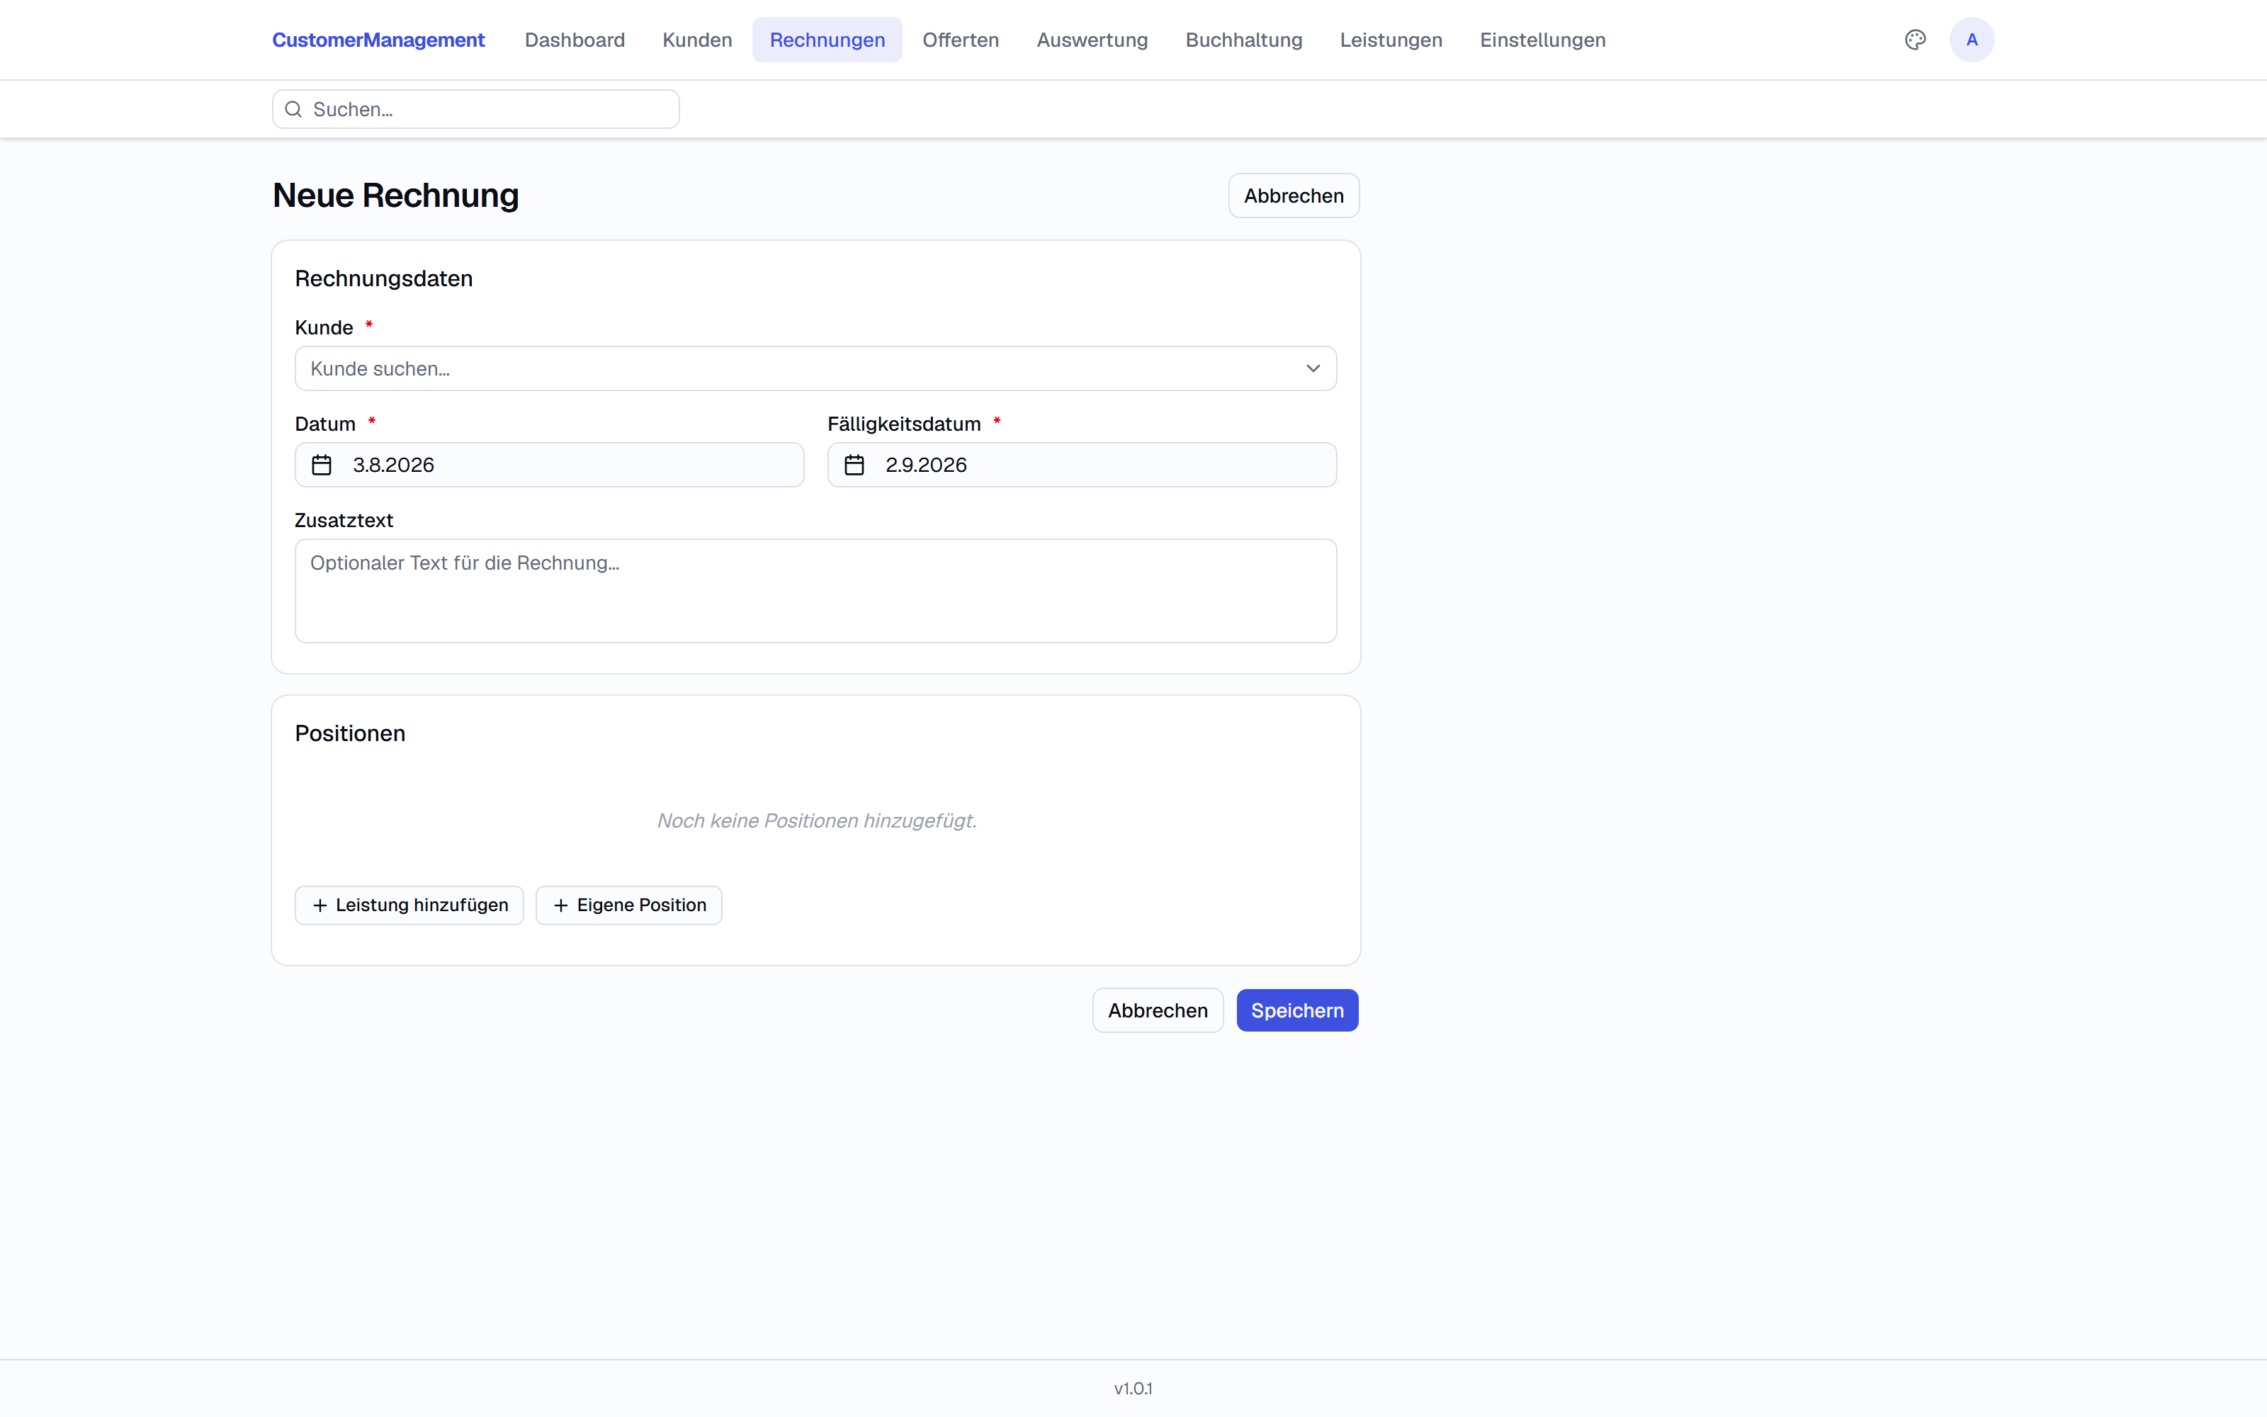The height and width of the screenshot is (1417, 2267).
Task: Open the Leistungen section
Action: pos(1390,40)
